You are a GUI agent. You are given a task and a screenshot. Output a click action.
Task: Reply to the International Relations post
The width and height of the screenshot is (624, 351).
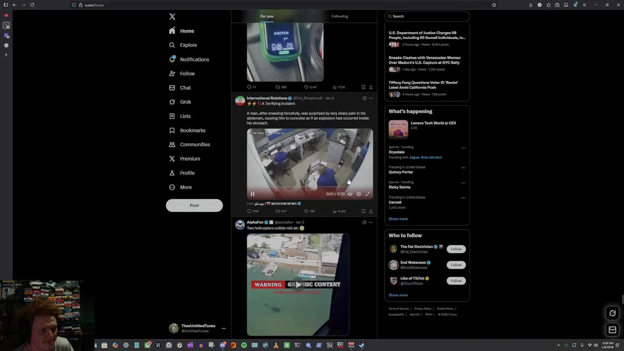tap(253, 211)
